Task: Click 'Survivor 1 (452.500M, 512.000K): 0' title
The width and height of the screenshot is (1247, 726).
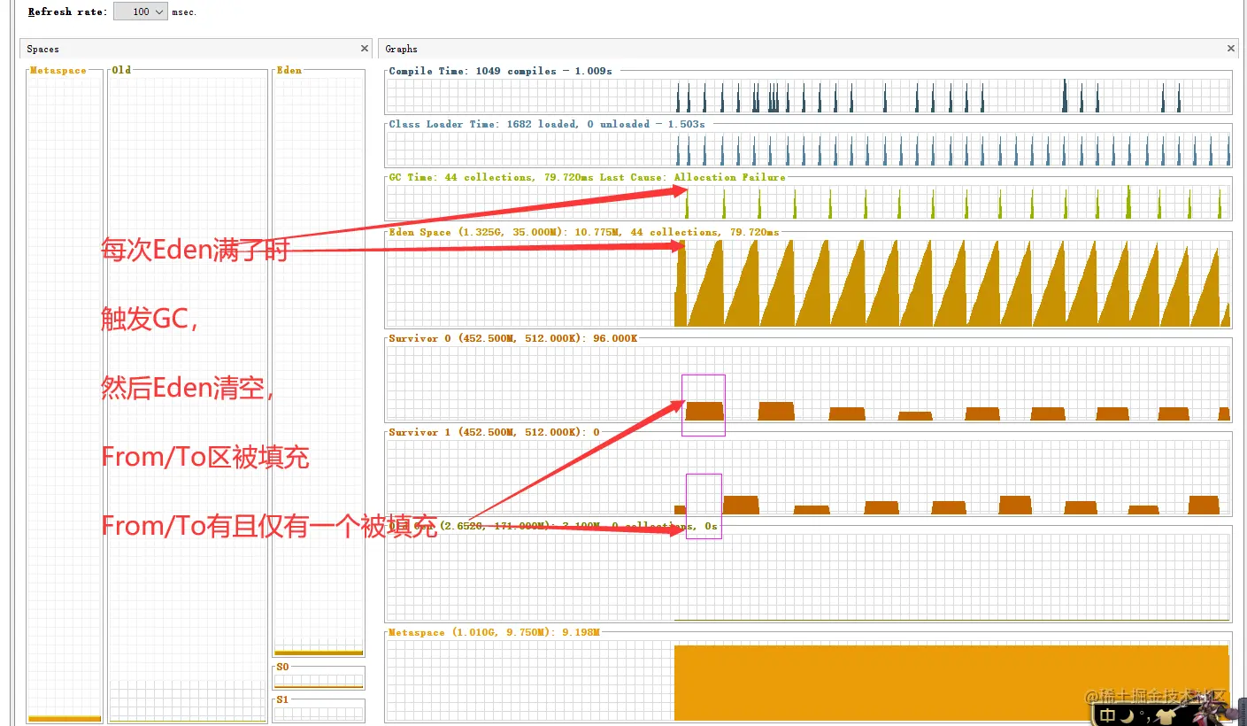Action: coord(494,432)
